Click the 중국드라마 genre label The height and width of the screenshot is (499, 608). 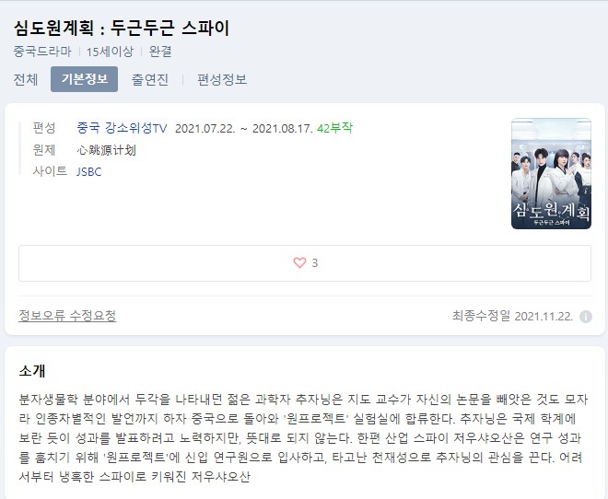coord(42,52)
